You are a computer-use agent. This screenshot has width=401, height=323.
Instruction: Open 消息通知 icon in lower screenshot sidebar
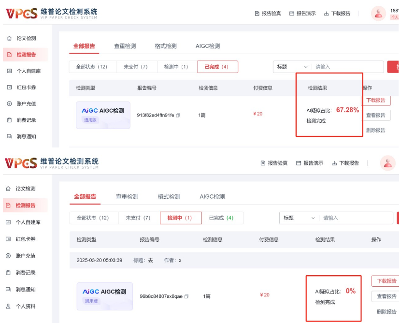[x=8, y=290]
